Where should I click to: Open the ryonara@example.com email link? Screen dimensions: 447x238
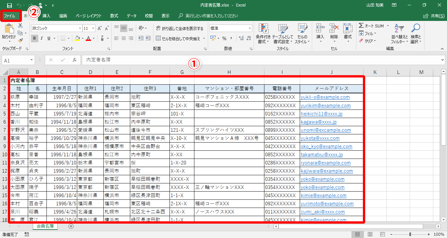(x=326, y=163)
